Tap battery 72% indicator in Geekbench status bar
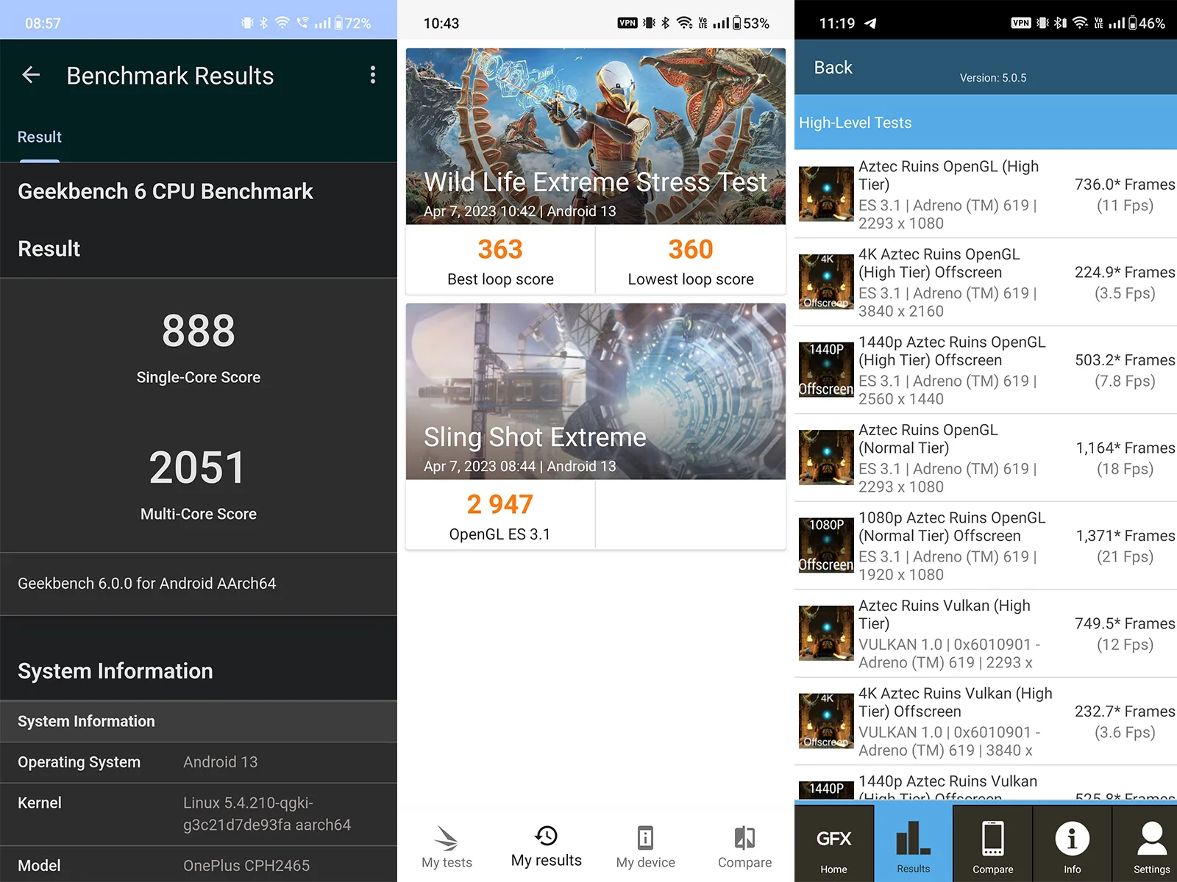The width and height of the screenshot is (1177, 882). tap(353, 23)
